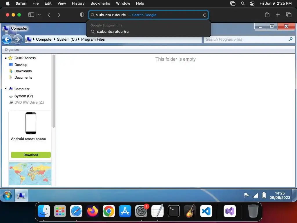Click the magnifier icon in explorer search

(x=291, y=39)
